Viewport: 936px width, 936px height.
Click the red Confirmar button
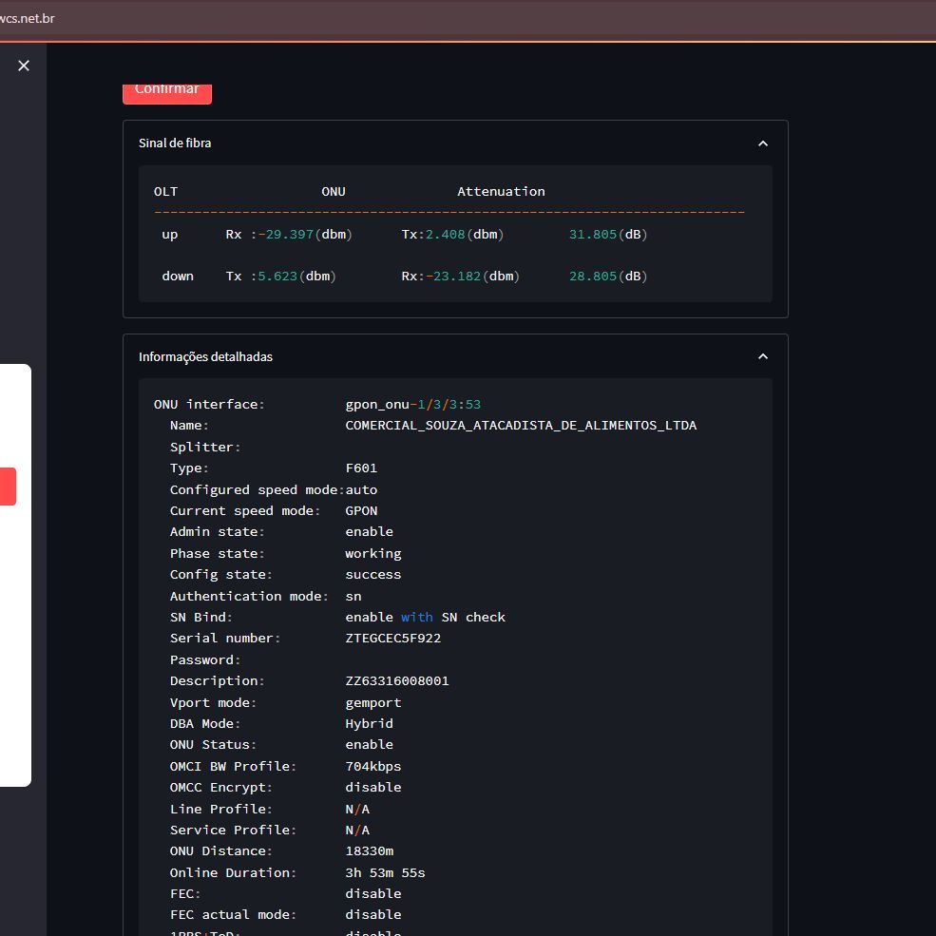(167, 94)
